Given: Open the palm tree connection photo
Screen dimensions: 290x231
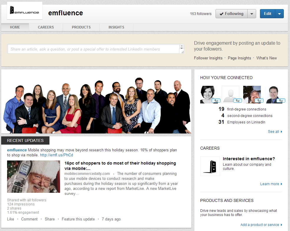Looking at the screenshot, I should [x=252, y=95].
